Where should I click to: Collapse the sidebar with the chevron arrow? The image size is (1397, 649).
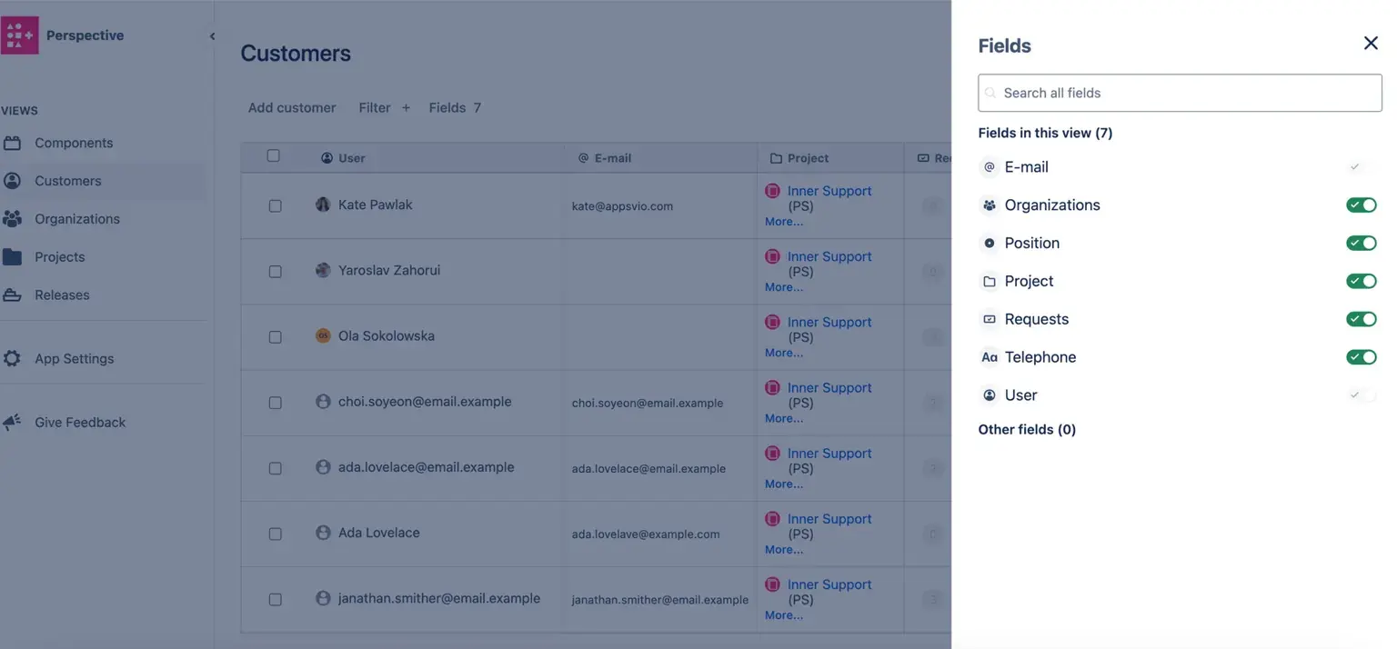[x=212, y=36]
